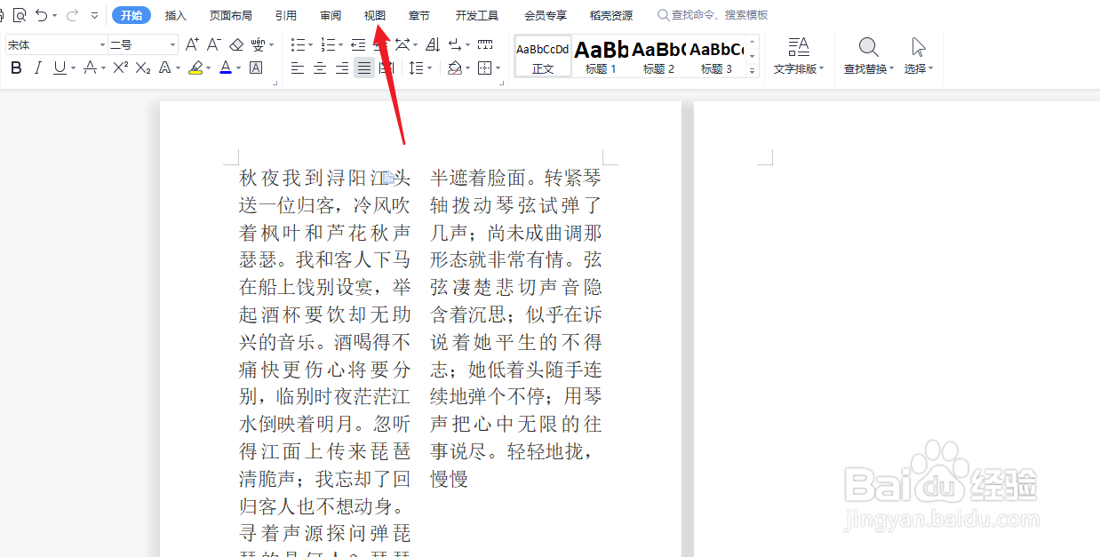Toggle subscript formatting

[143, 68]
